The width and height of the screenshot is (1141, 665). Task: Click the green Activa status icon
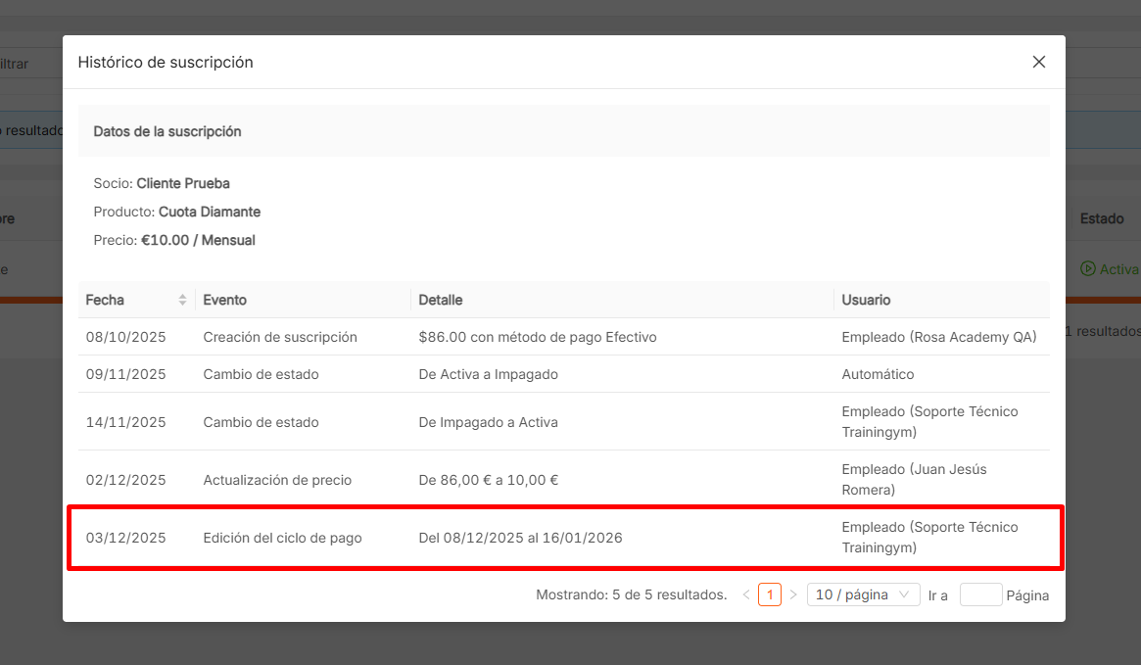1087,269
